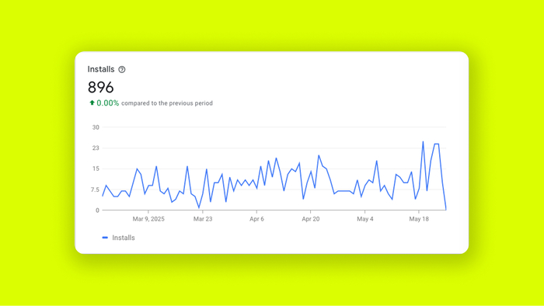Click the help icon beside Installs
Viewport: 544px width, 306px height.
pyautogui.click(x=122, y=70)
